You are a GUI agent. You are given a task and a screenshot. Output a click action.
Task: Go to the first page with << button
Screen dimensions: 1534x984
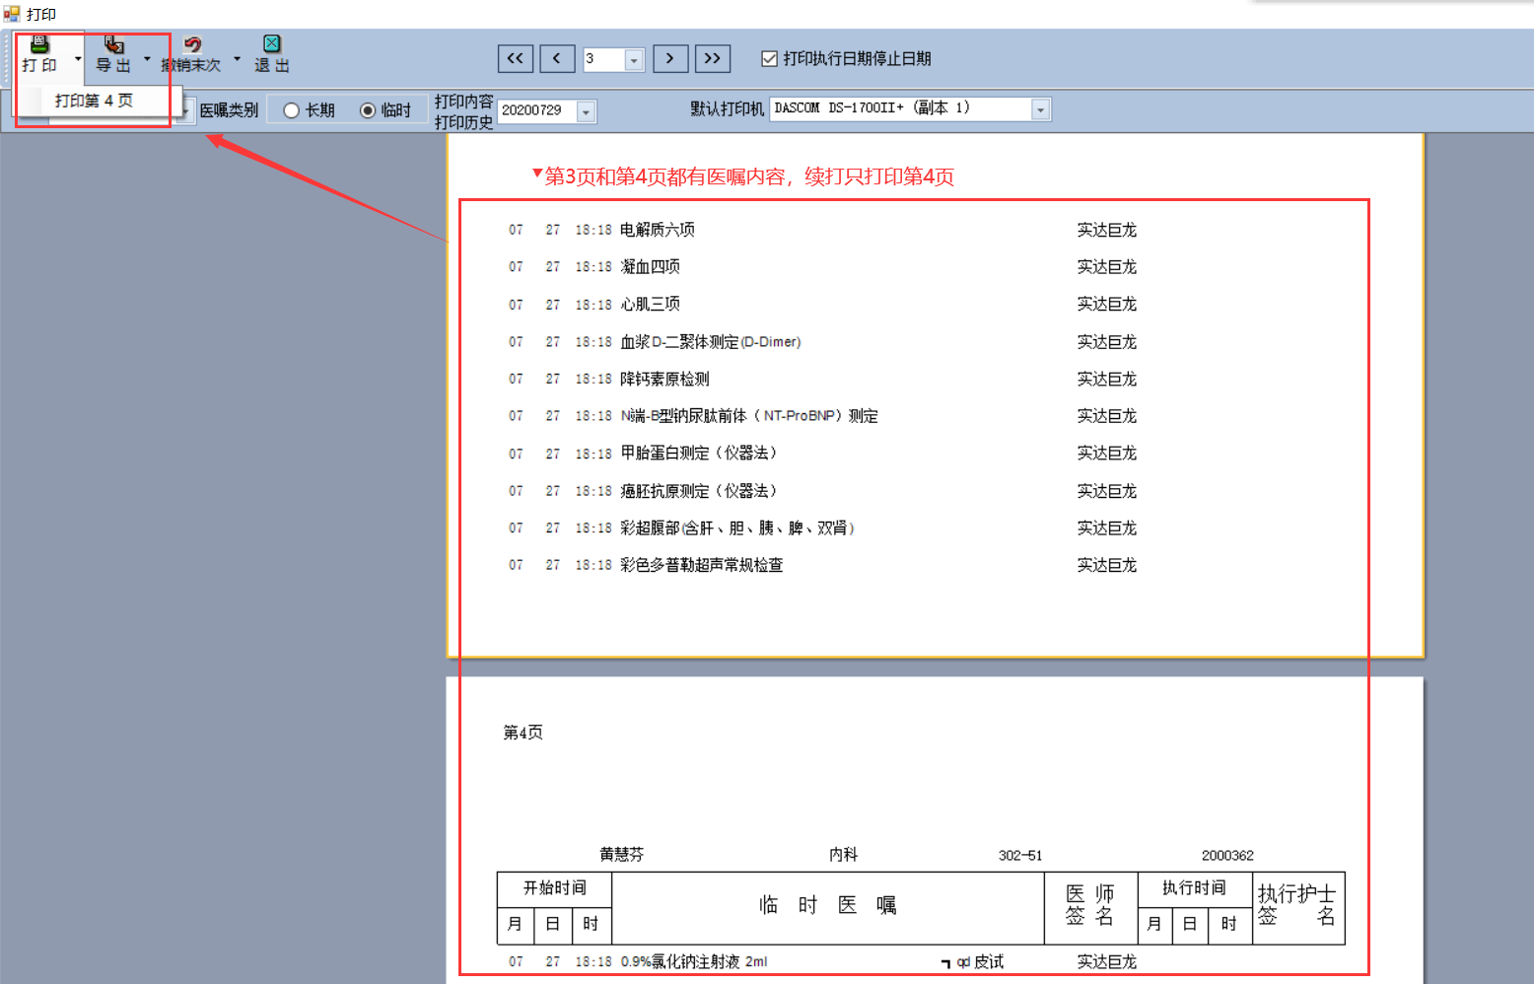click(516, 58)
